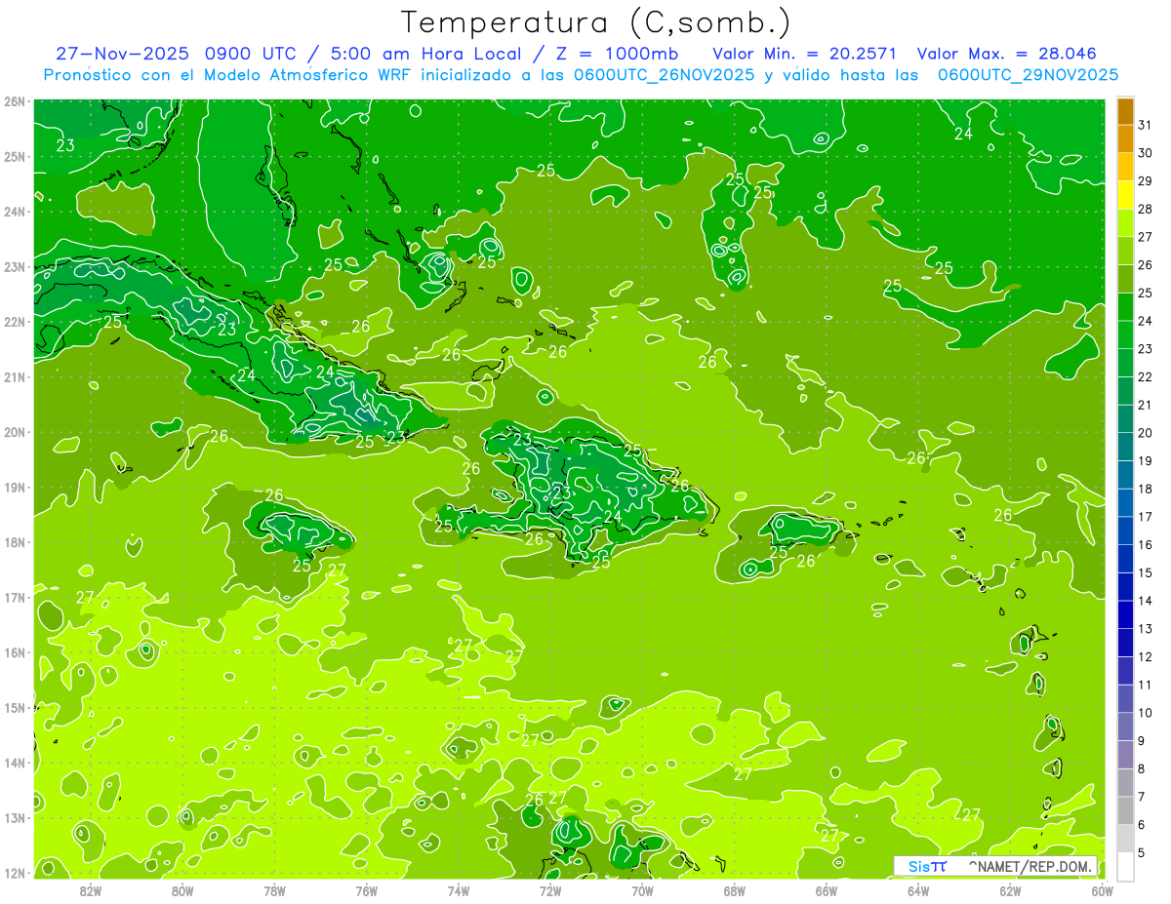Image resolution: width=1171 pixels, height=904 pixels.
Task: Click the '10' label on the color scale
Action: point(1145,713)
